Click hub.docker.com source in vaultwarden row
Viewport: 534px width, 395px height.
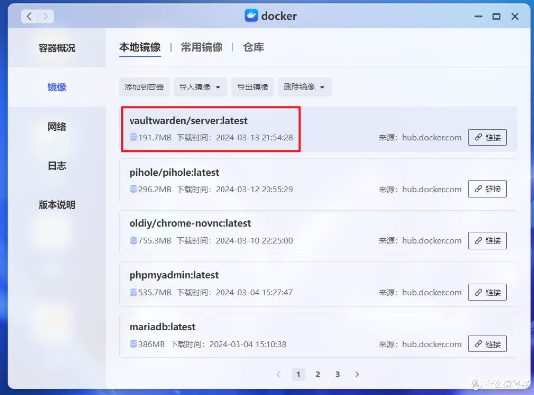tap(432, 137)
